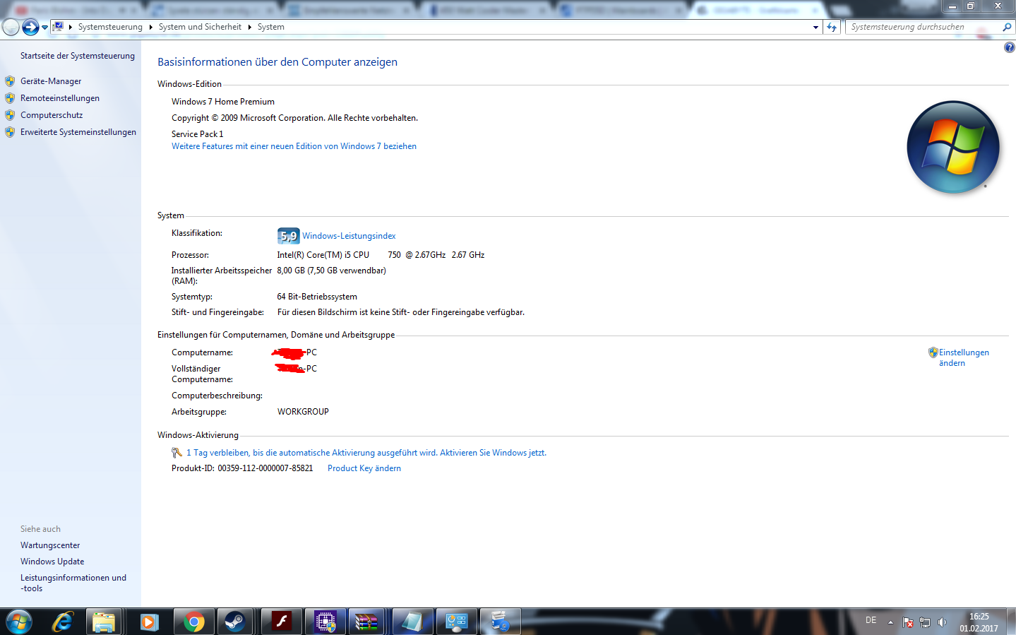Click the Back navigation arrow
The width and height of the screenshot is (1016, 635).
(x=11, y=27)
